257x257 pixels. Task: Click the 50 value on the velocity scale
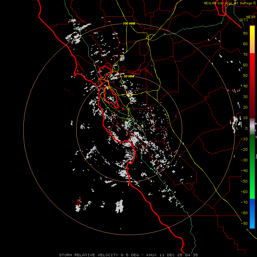click(x=245, y=76)
